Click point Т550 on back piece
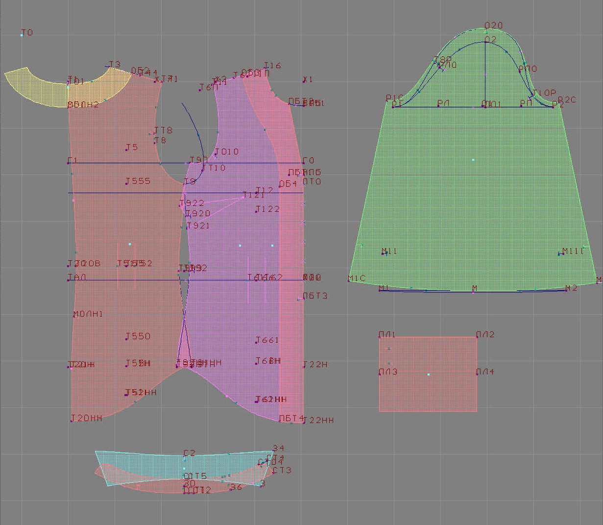The height and width of the screenshot is (525, 603). point(126,338)
